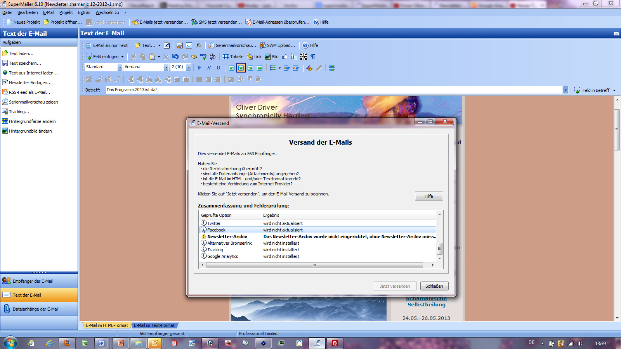Select the Google Analytics result row

point(318,256)
